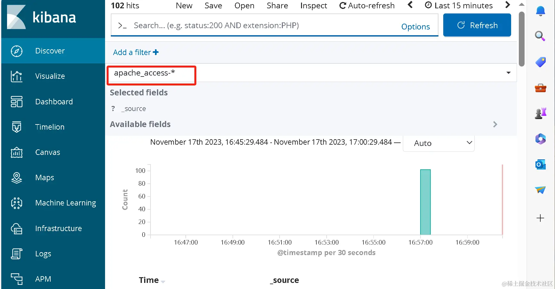
Task: Click the blue Refresh button
Action: (x=477, y=25)
